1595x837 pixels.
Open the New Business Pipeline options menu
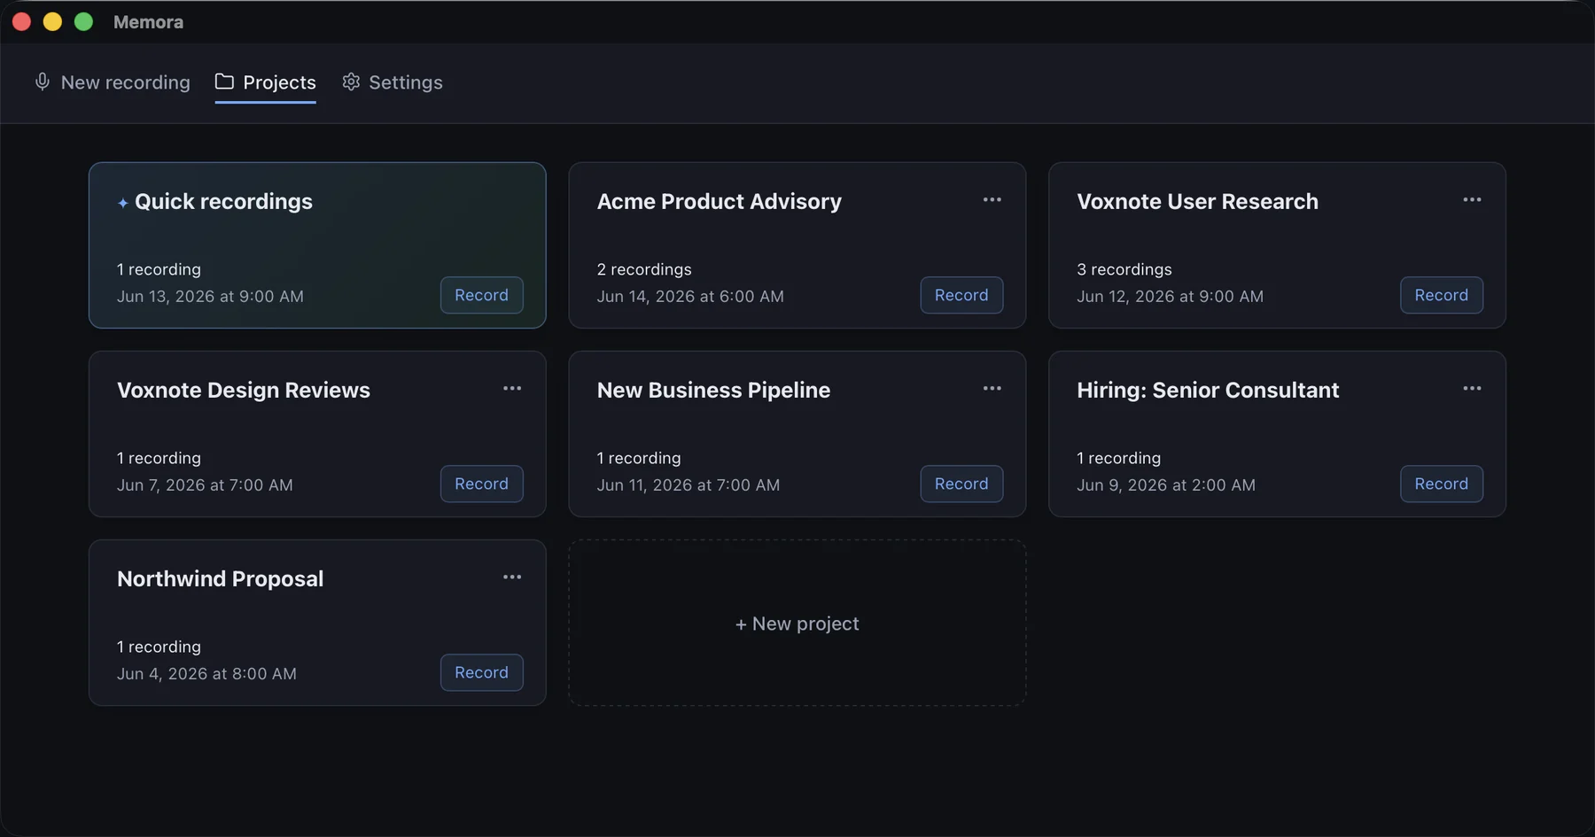point(992,389)
